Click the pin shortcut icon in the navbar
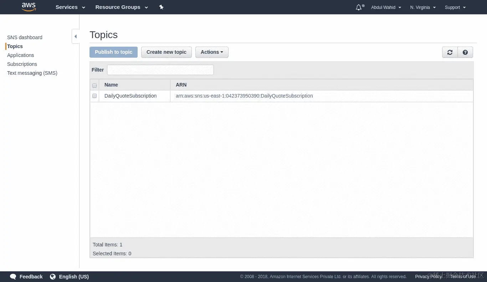 (x=161, y=7)
